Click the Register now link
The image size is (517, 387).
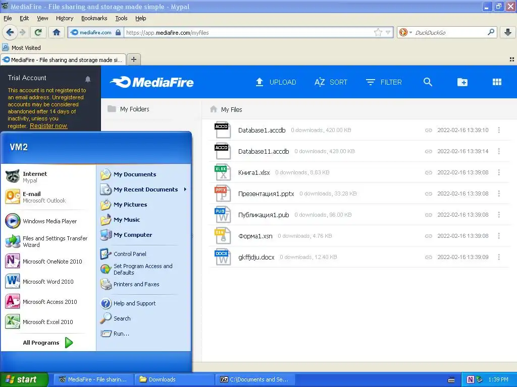click(48, 125)
